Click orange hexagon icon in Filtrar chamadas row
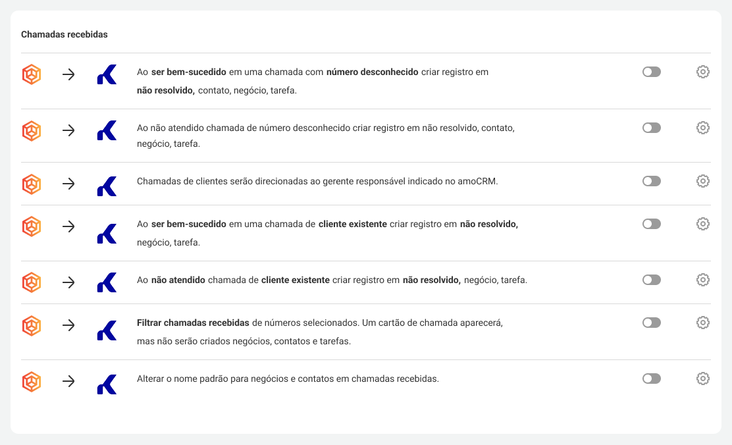Image resolution: width=732 pixels, height=445 pixels. point(32,325)
